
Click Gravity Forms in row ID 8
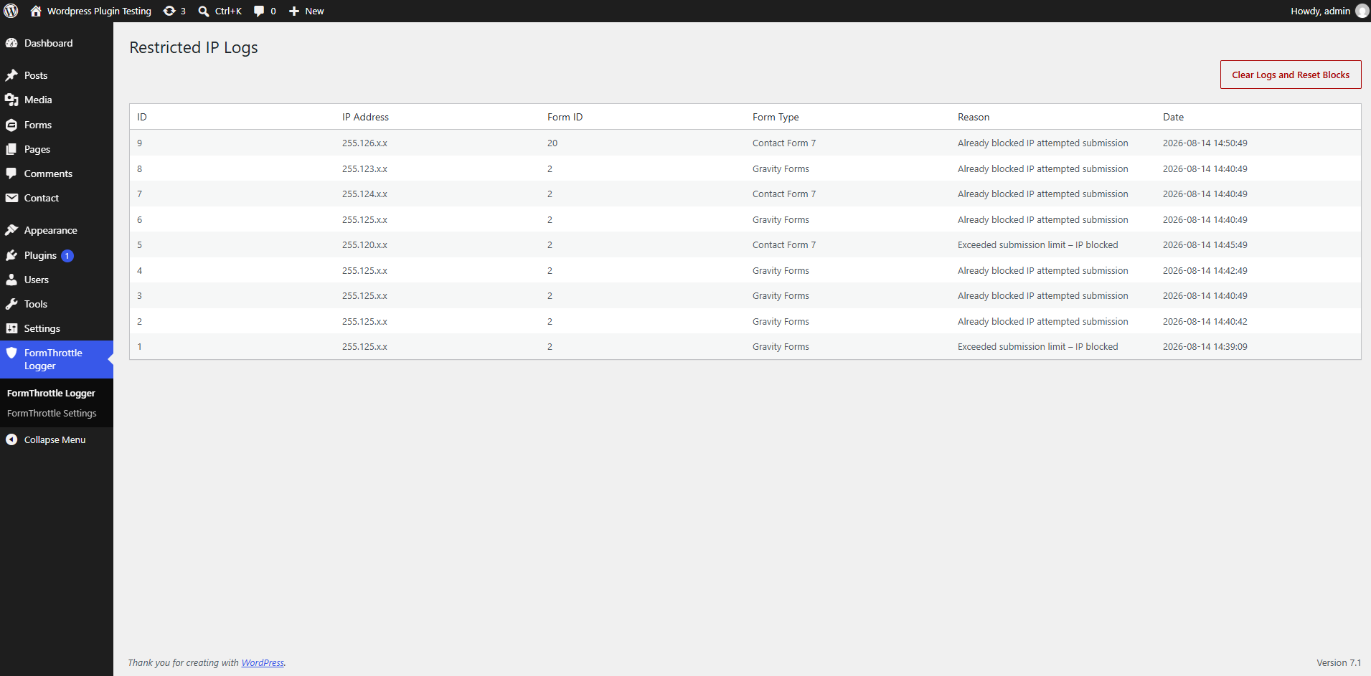pyautogui.click(x=781, y=168)
